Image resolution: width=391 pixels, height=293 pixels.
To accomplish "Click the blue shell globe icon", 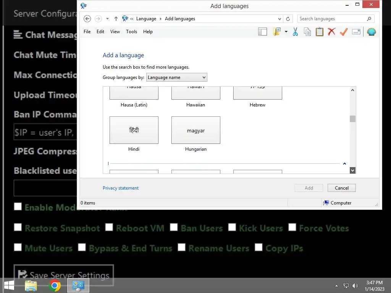I will click(371, 32).
